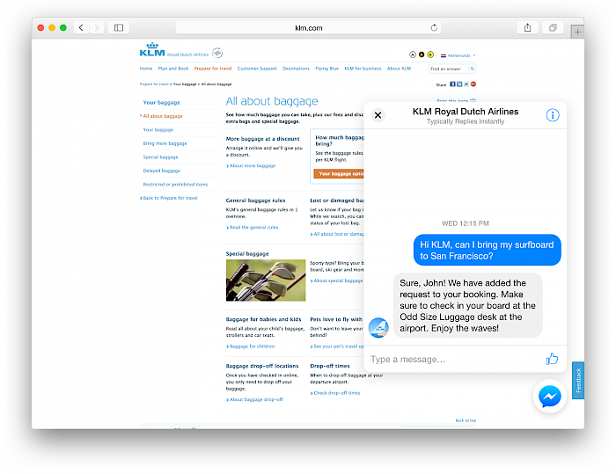616x474 pixels.
Task: Open Restricted or prohibited items link
Action: (x=175, y=184)
